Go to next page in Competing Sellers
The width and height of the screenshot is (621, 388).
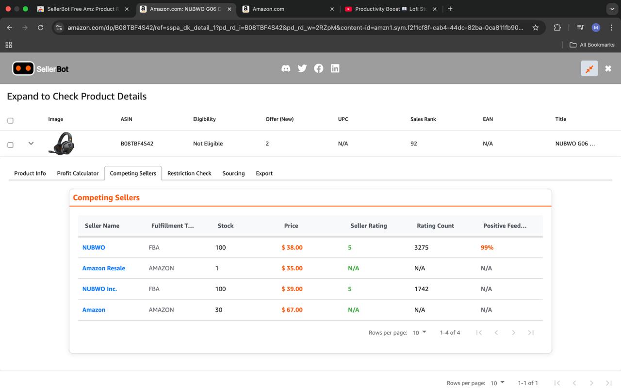coord(513,333)
